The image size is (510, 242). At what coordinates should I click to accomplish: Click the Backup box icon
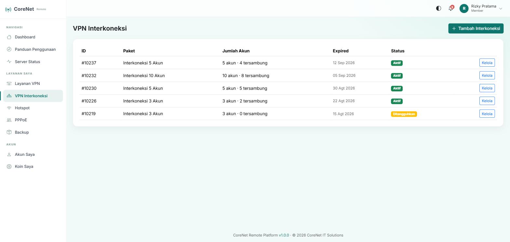click(x=9, y=132)
